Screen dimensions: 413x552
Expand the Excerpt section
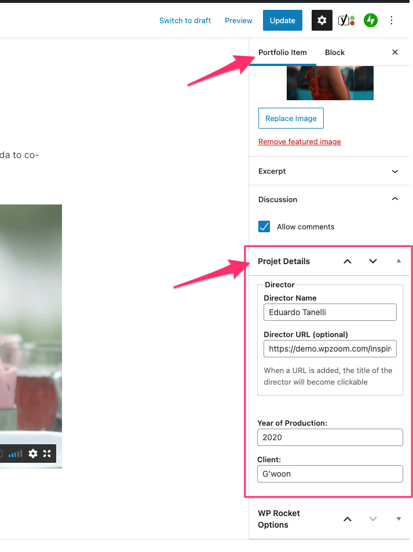point(395,171)
